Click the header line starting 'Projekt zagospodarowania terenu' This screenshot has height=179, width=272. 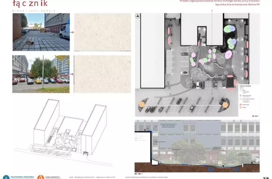click(219, 1)
